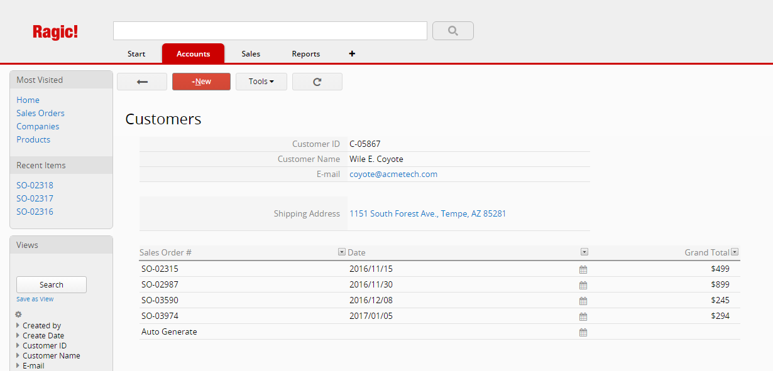The width and height of the screenshot is (773, 371).
Task: Open calendar picker on SO-02315 row
Action: pyautogui.click(x=583, y=269)
